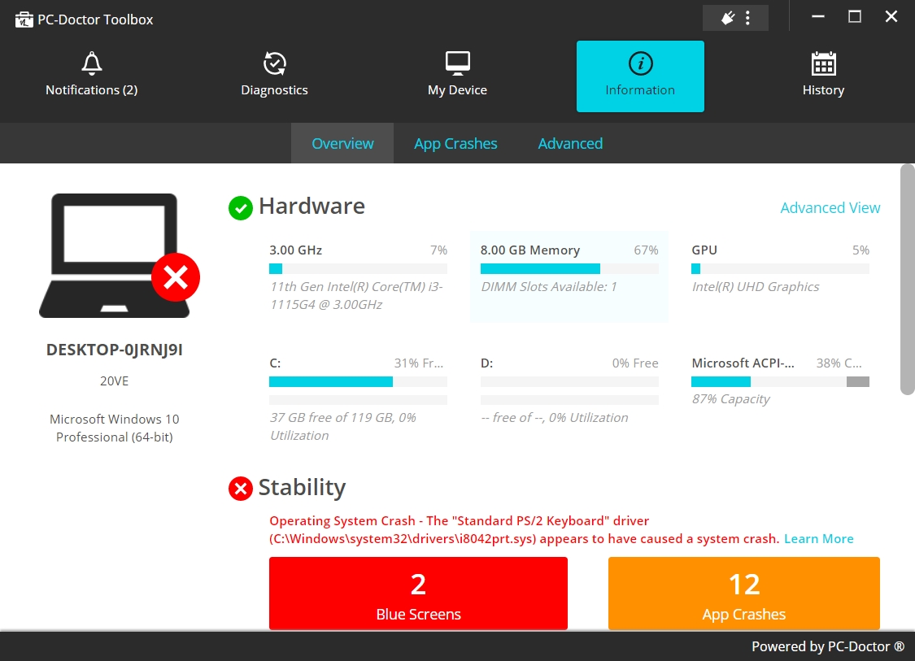Image resolution: width=915 pixels, height=661 pixels.
Task: Open the three-dot options menu
Action: coord(747,18)
